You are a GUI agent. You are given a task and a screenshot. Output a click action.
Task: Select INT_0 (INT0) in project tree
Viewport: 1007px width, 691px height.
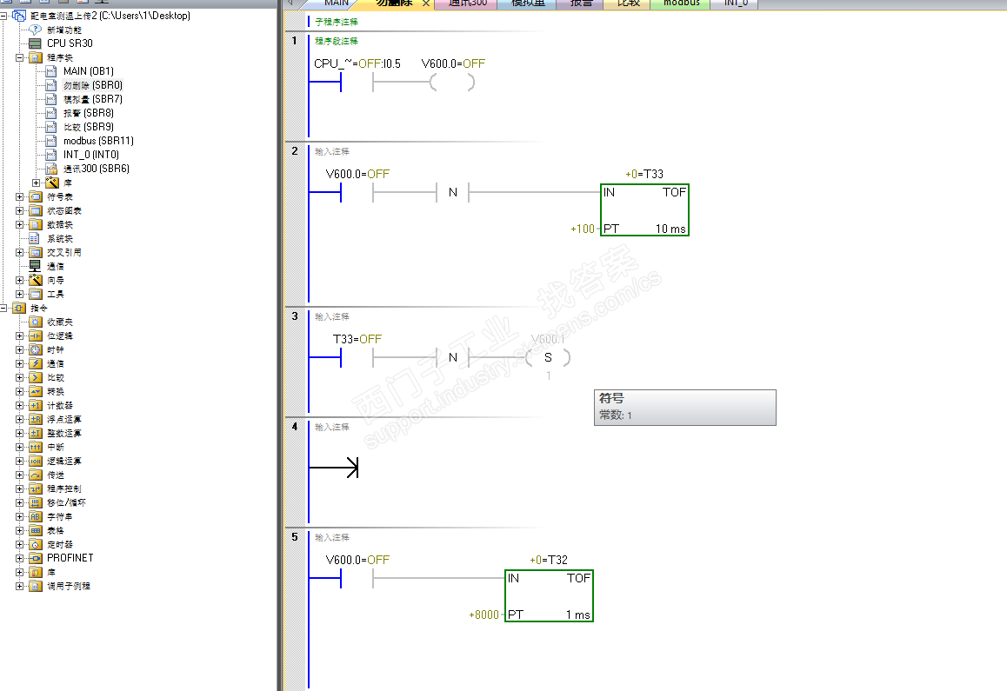[91, 155]
